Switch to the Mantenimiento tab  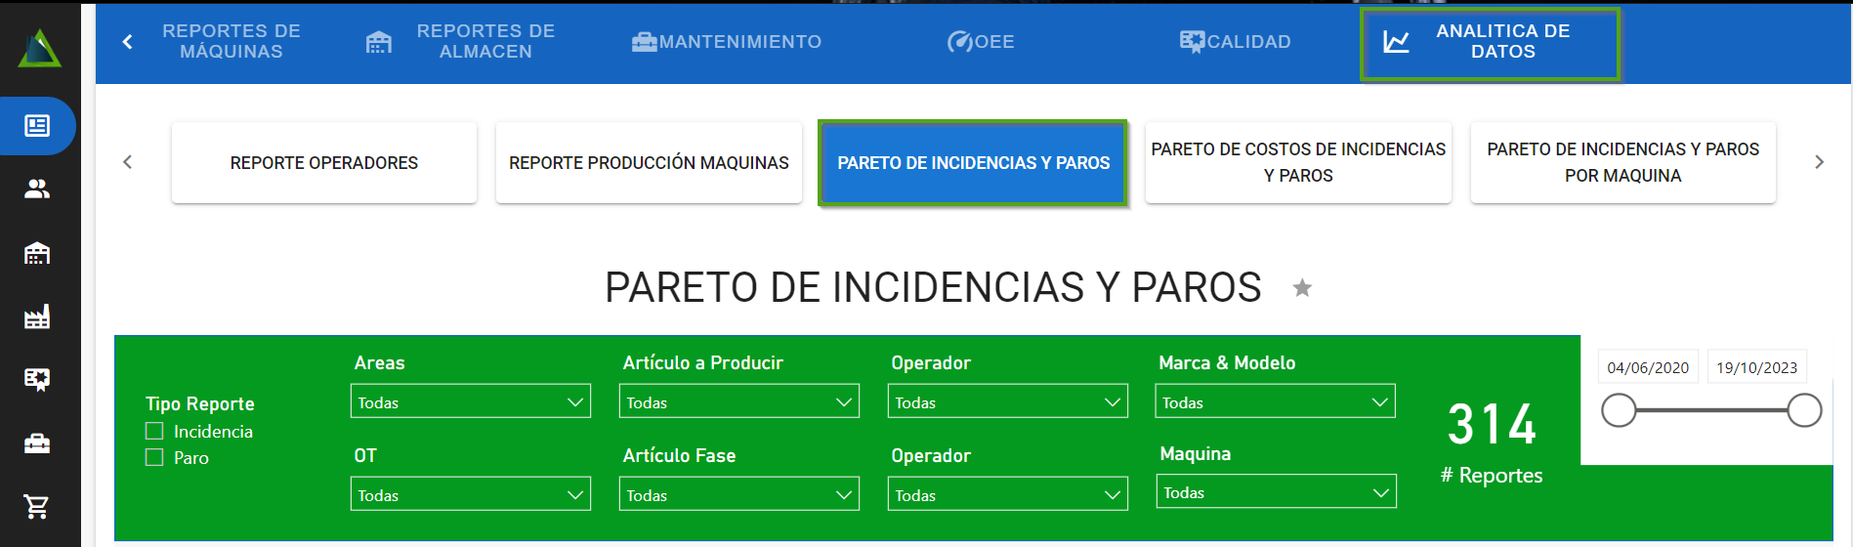click(x=727, y=42)
